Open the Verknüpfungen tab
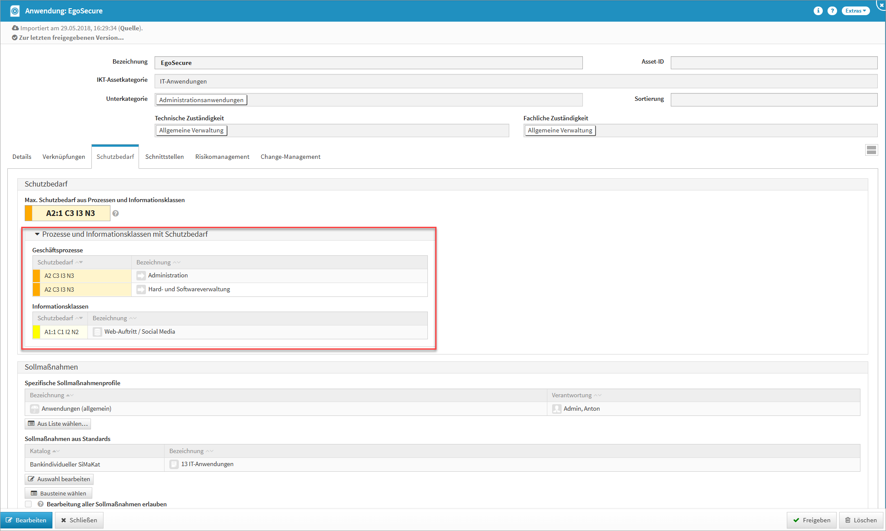 click(x=64, y=157)
